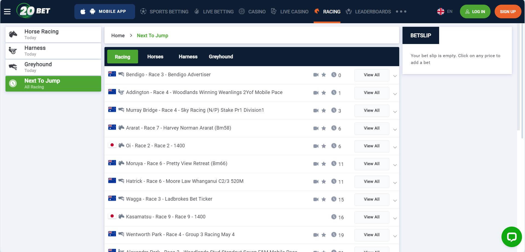Open live chat support bubble

[x=511, y=236]
